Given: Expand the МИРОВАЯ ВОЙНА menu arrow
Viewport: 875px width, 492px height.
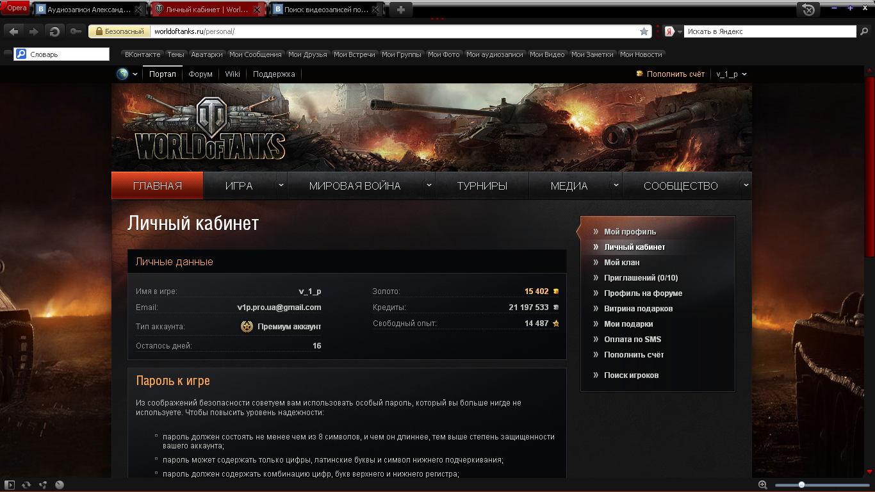Looking at the screenshot, I should click(429, 185).
